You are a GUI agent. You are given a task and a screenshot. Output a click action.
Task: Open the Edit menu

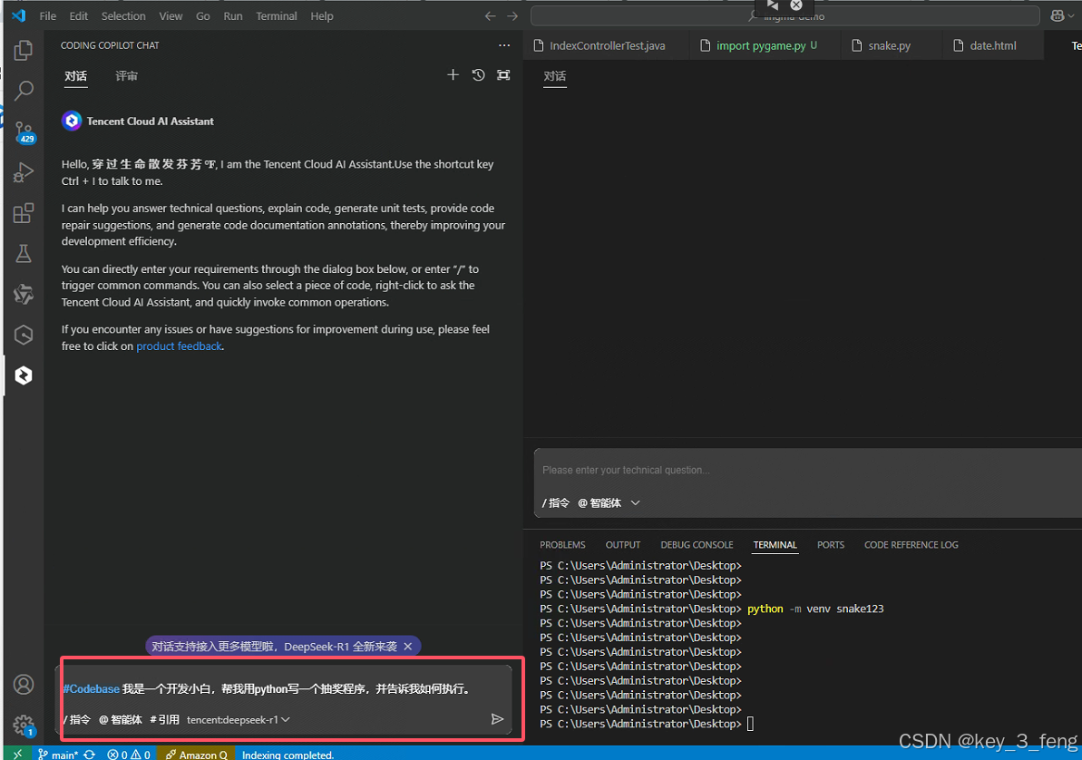coord(79,16)
